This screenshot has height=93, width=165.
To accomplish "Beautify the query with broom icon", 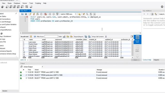I will point(84,14).
